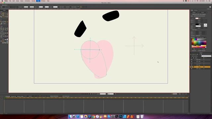Select the Set Origin tool
The height and width of the screenshot is (119, 212).
3,28
